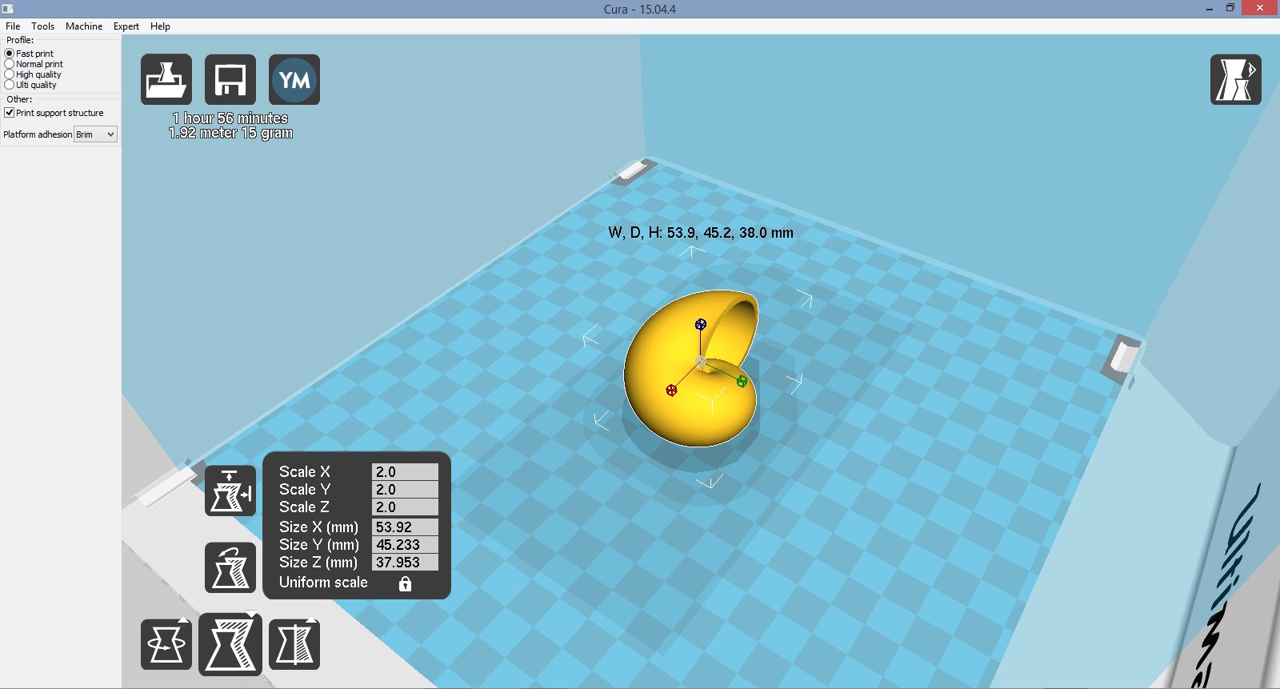Click the W, D, H dimensions label
This screenshot has width=1280, height=689.
click(701, 233)
